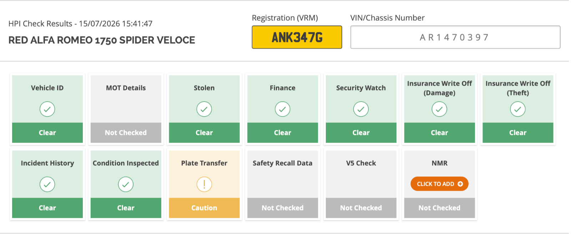
Task: Click the Condition Inspected Clear status bar
Action: (126, 208)
